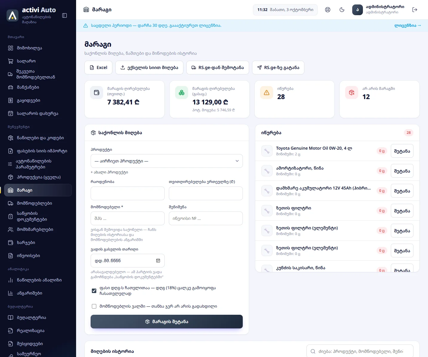Focus the რაოდენობა input field
The height and width of the screenshot is (357, 428).
point(128,193)
